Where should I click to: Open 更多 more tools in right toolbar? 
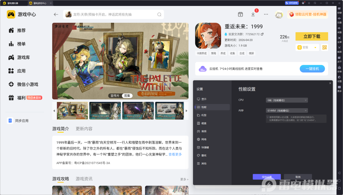coord(339,88)
